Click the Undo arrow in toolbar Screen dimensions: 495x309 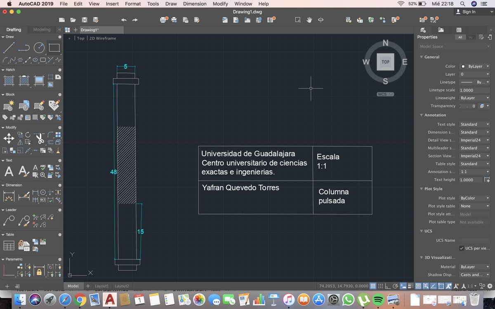coord(124,20)
